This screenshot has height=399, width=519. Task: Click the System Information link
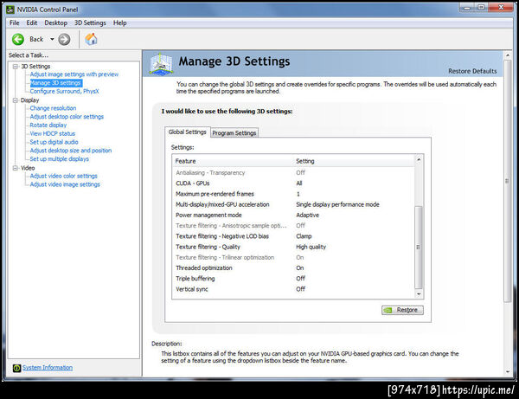(48, 368)
